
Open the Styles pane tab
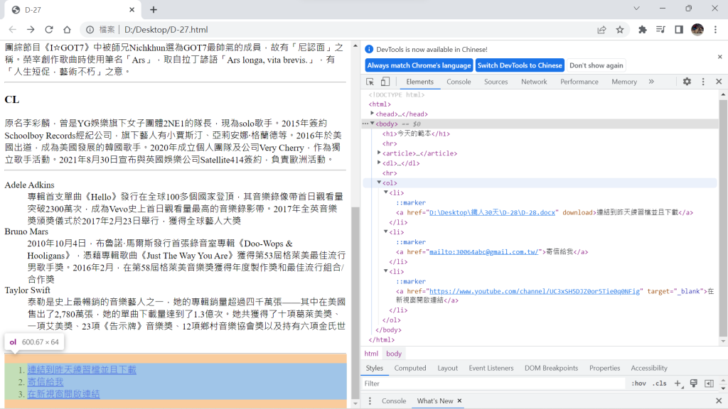click(x=374, y=368)
